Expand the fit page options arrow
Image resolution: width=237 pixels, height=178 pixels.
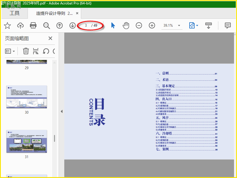pyautogui.click(x=197, y=26)
